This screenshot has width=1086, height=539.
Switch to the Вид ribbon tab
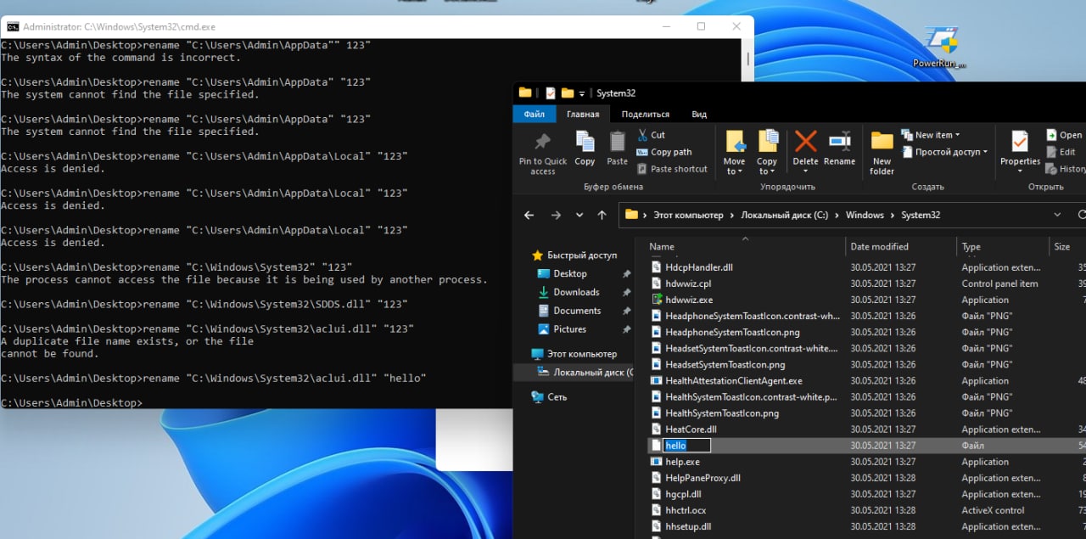(x=699, y=114)
